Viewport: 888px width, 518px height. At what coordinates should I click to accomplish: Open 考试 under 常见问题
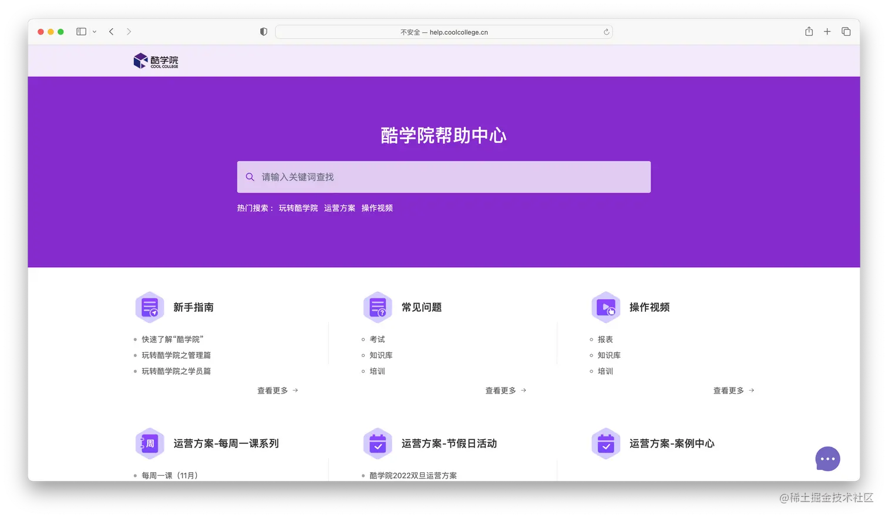coord(377,339)
